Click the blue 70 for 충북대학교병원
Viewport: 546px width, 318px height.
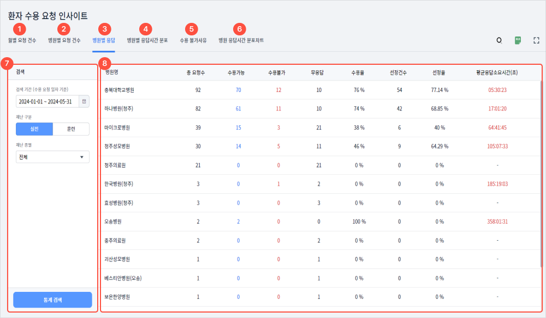tap(238, 90)
